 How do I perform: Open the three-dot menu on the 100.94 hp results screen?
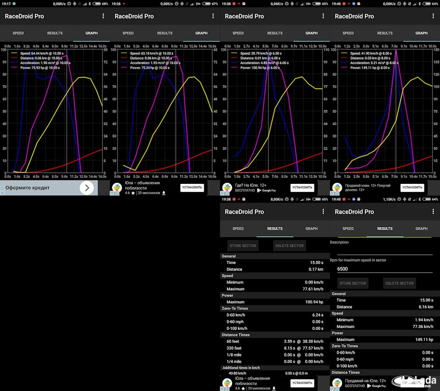tap(323, 211)
